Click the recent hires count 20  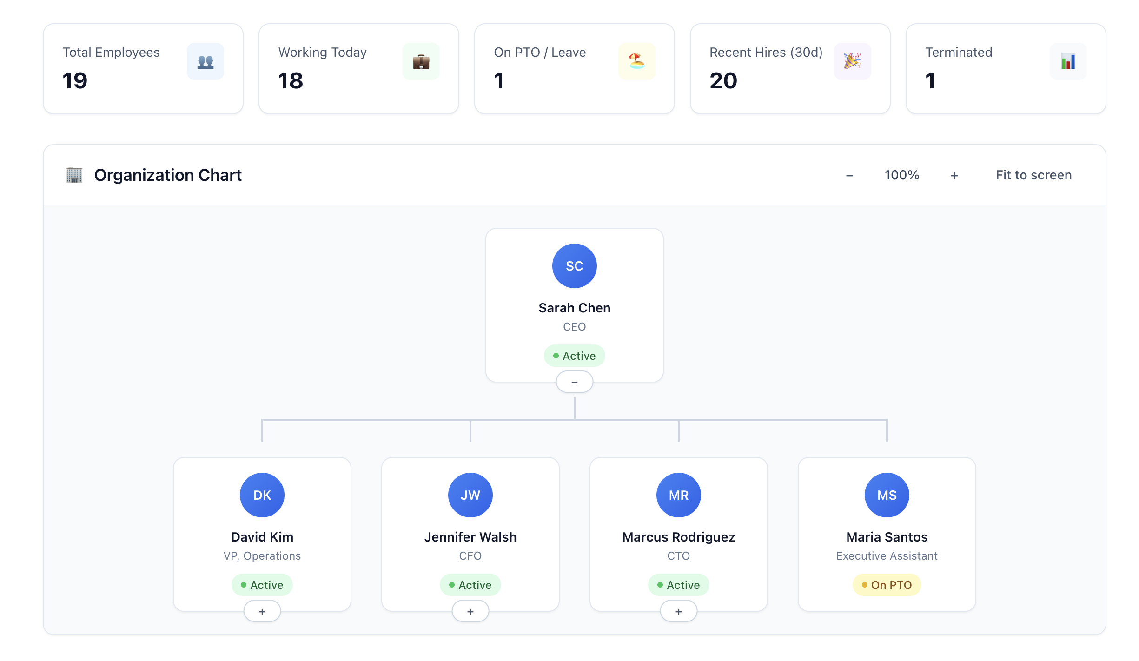click(723, 81)
